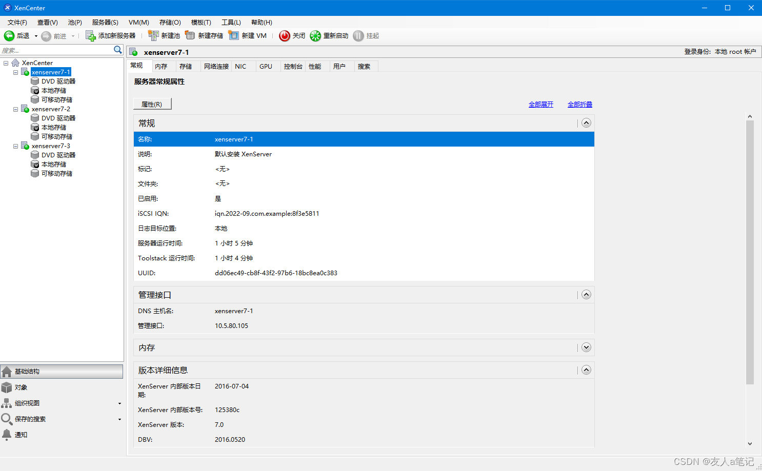This screenshot has width=762, height=471.
Task: Open the 文件(F) menu
Action: coord(17,22)
